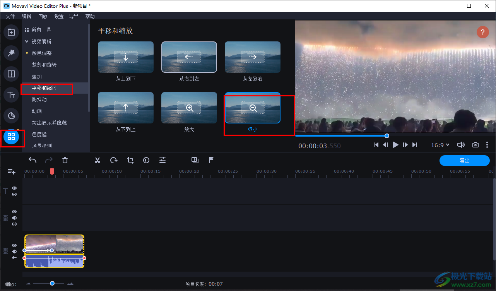
Task: Zoom in timeline large mountains icon
Action: (70, 284)
